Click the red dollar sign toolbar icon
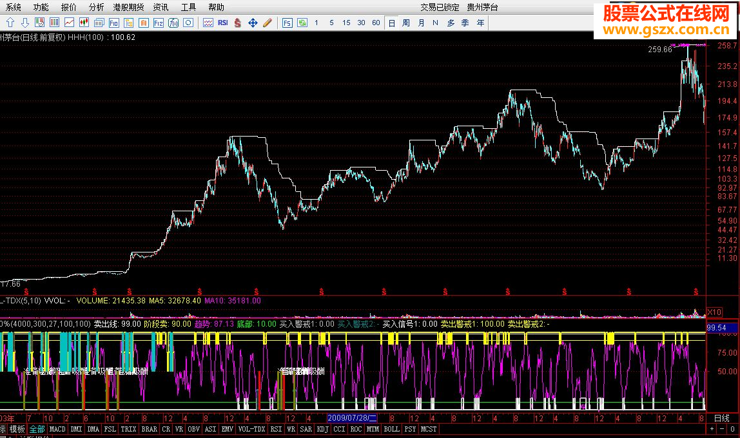740x438 pixels. click(x=238, y=23)
